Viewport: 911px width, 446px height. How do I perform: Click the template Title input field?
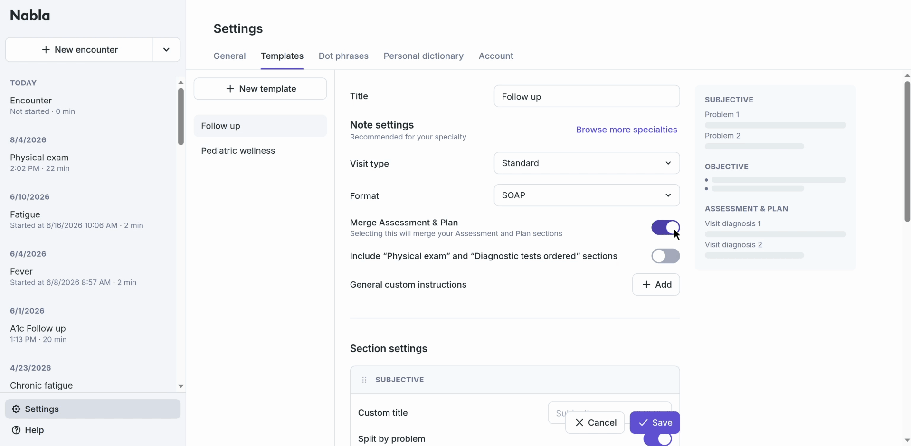587,96
